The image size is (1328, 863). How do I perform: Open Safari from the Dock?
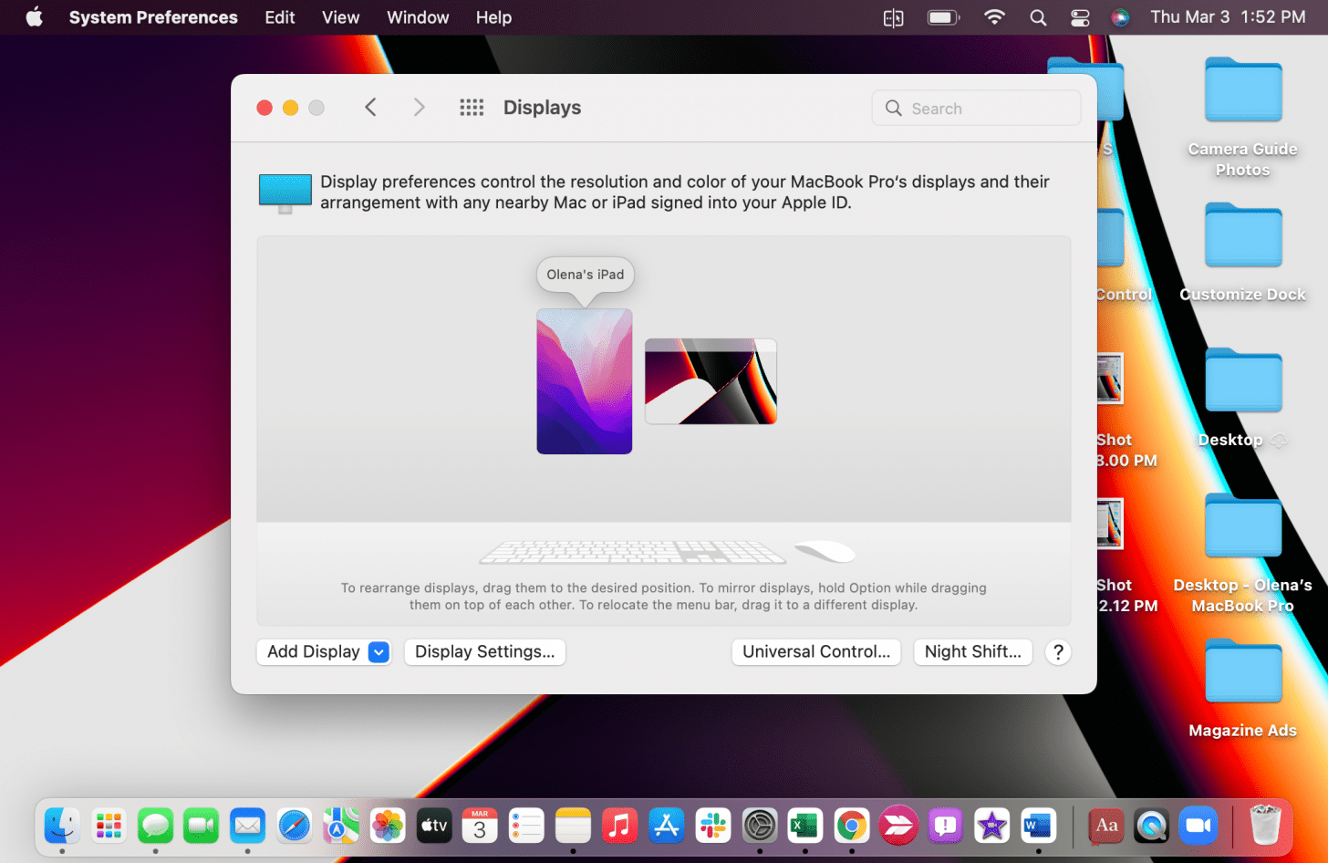(294, 827)
